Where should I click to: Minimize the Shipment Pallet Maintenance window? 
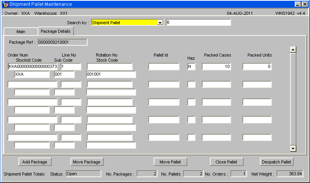(x=298, y=4)
